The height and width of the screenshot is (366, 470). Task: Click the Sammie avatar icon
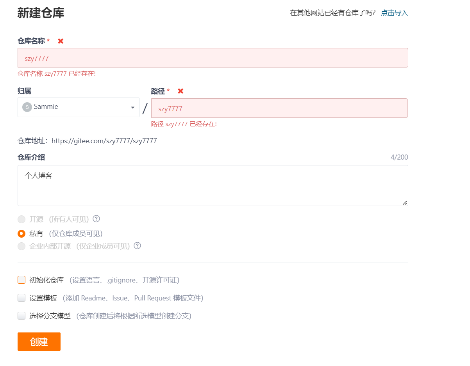click(x=27, y=107)
